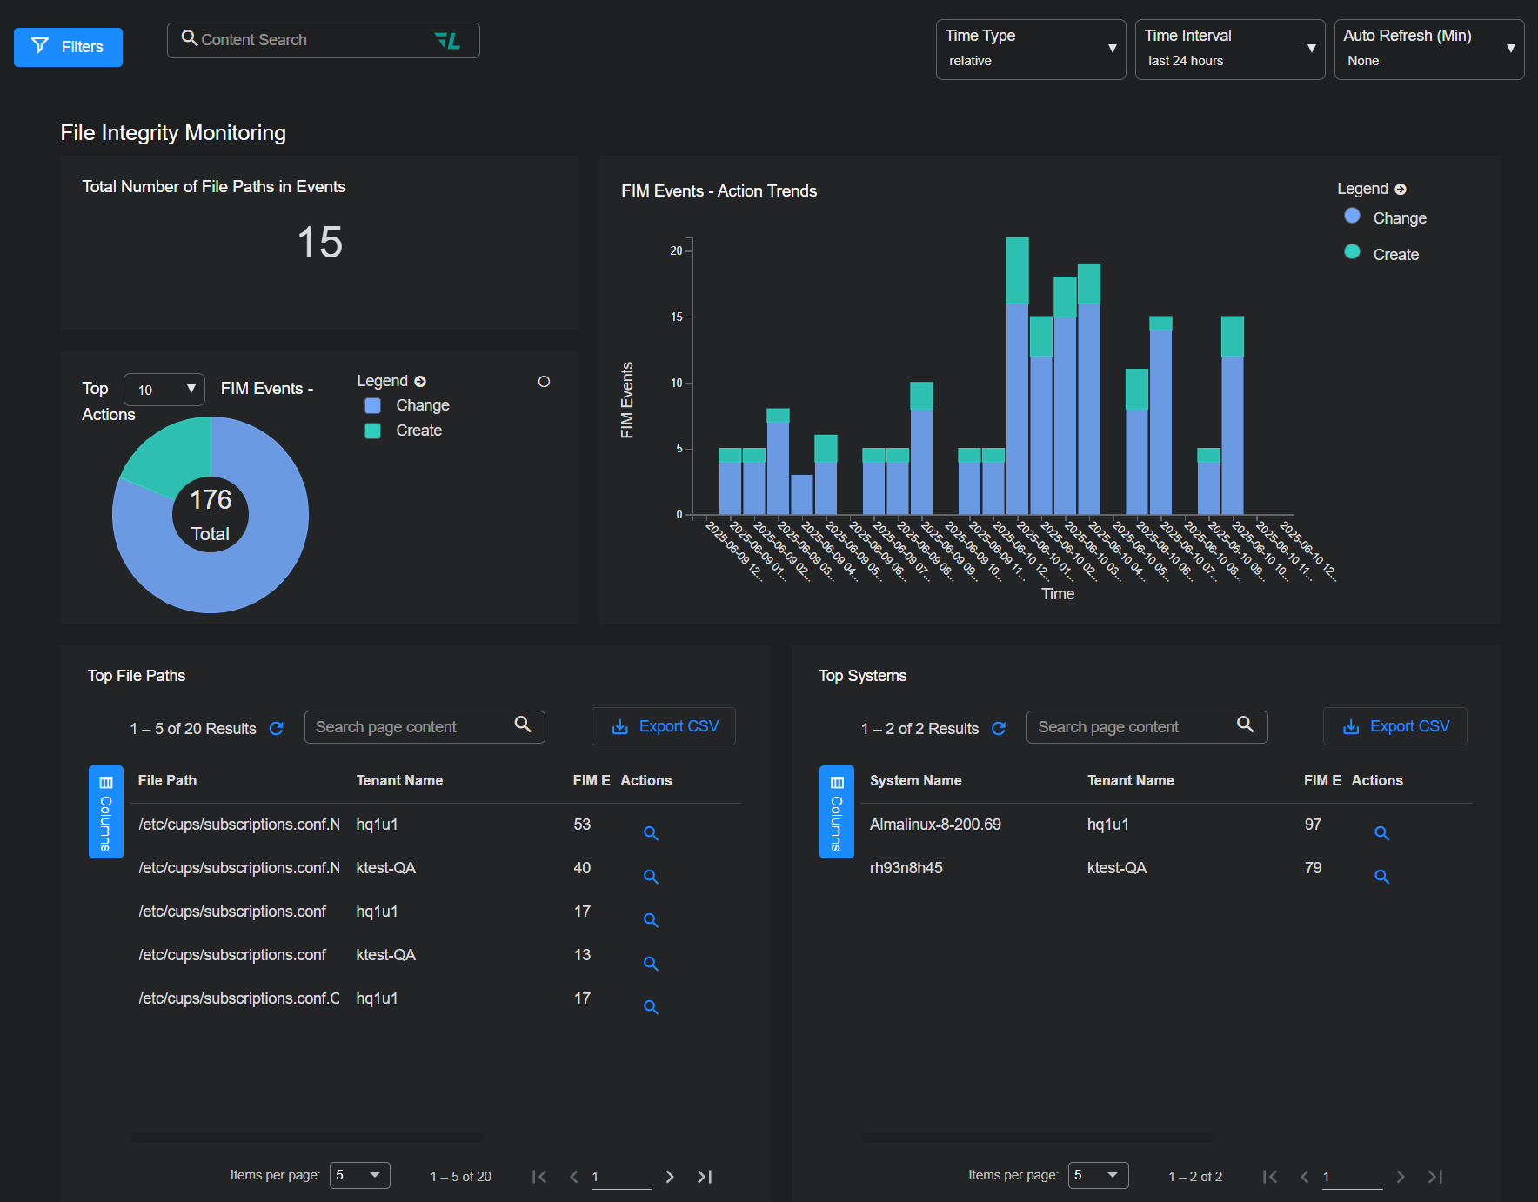Open Columns panel in Top File Paths

(x=106, y=811)
